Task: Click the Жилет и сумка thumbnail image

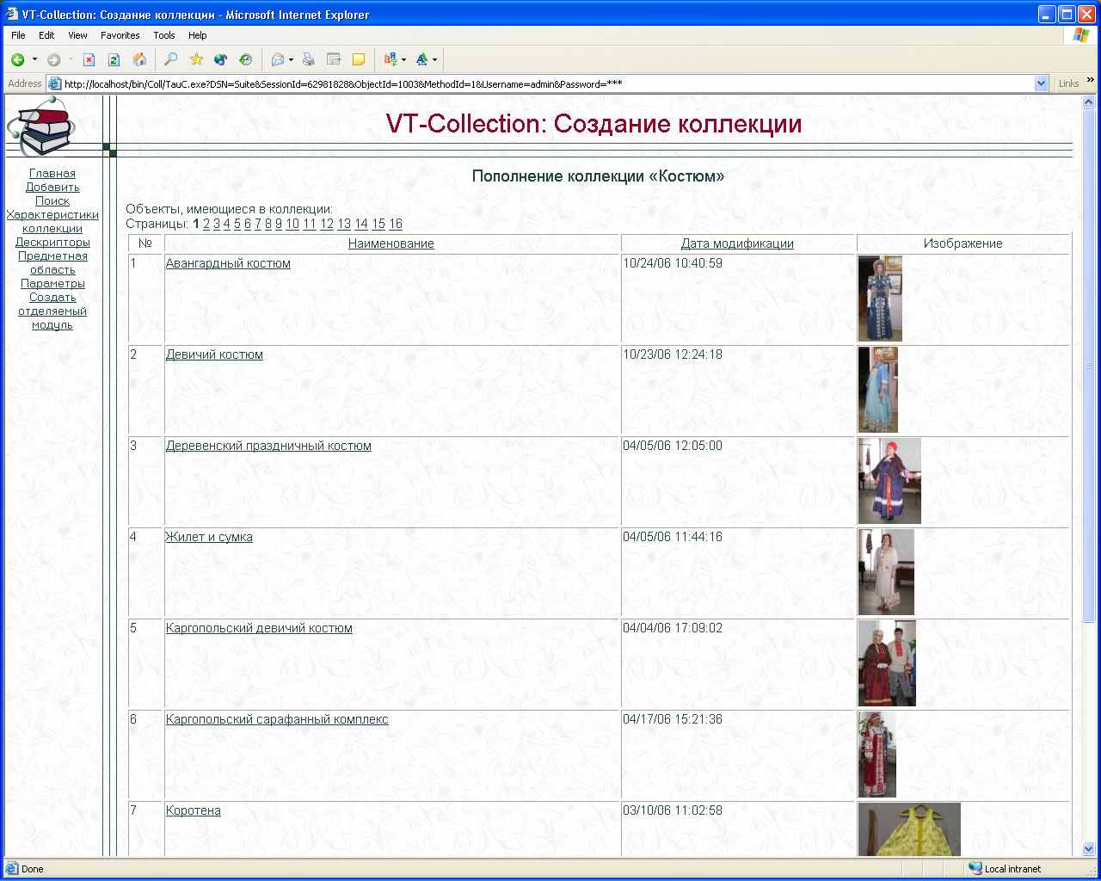Action: coord(886,572)
